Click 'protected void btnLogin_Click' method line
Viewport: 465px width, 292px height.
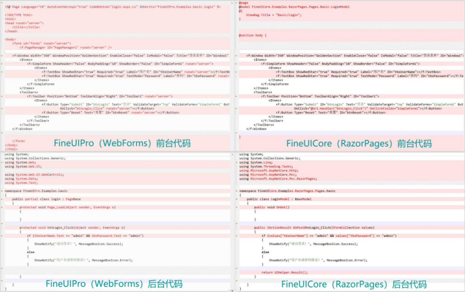point(72,228)
